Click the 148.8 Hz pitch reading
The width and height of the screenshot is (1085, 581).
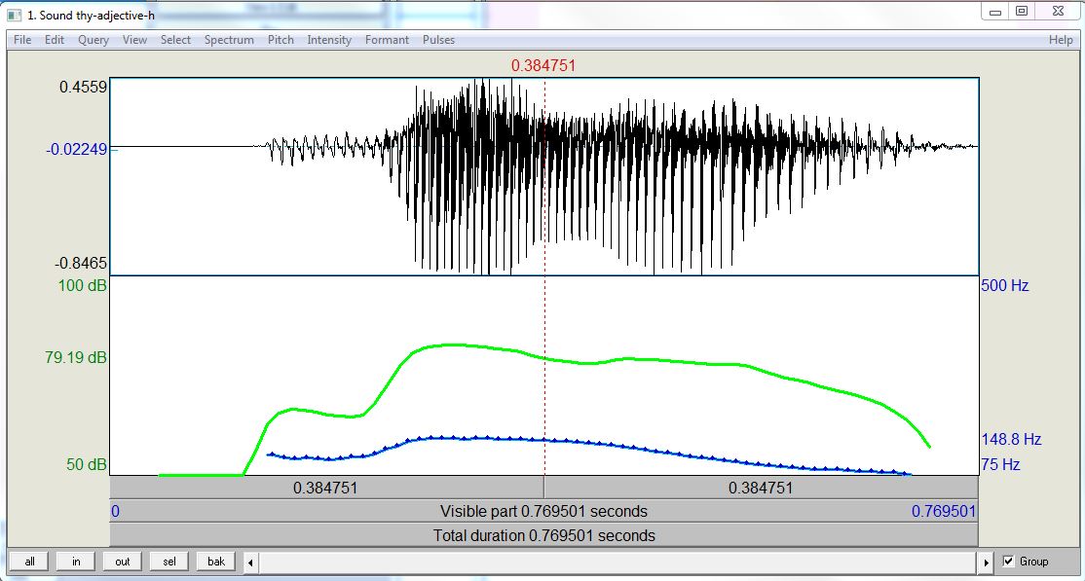click(x=1011, y=439)
